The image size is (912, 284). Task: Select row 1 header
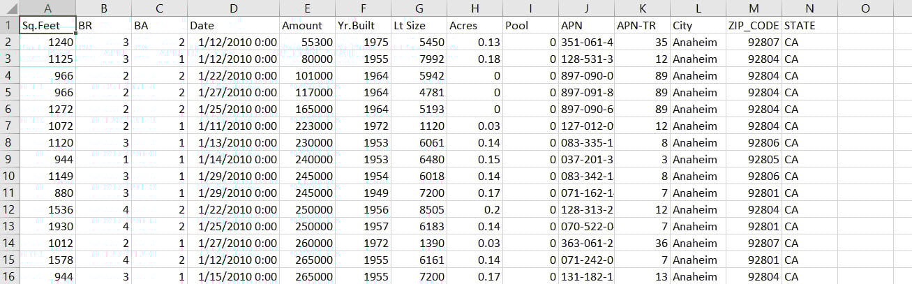click(x=9, y=26)
